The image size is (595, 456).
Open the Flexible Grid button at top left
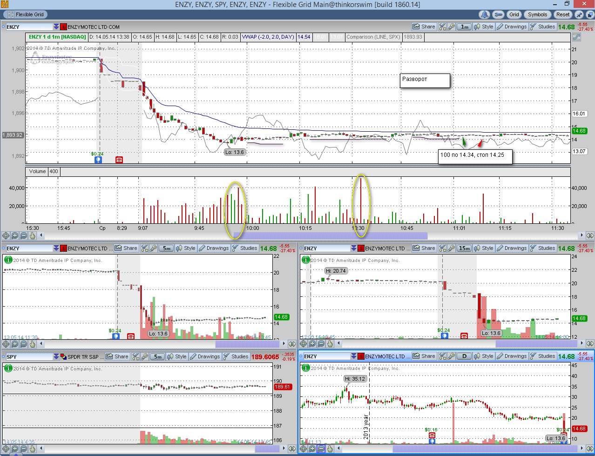(26, 14)
